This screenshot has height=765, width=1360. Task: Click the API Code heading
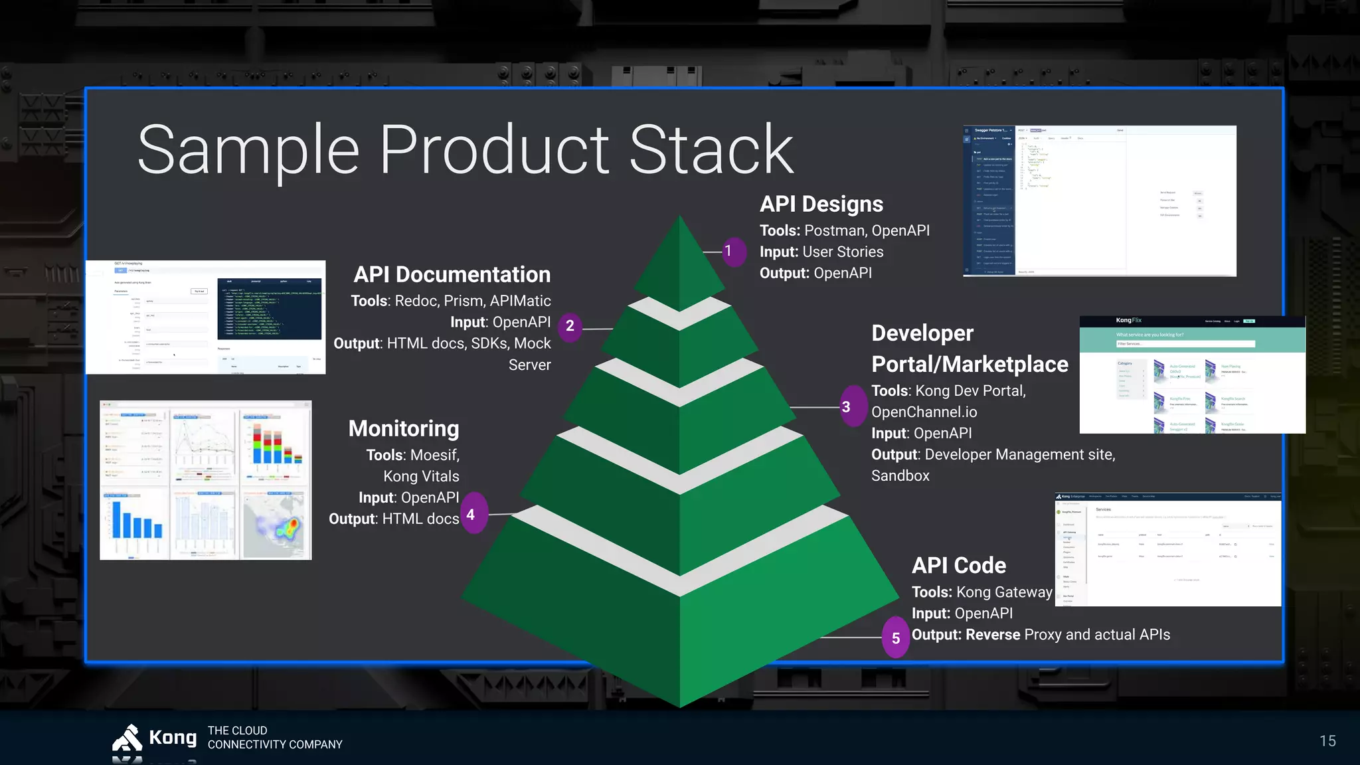point(958,565)
